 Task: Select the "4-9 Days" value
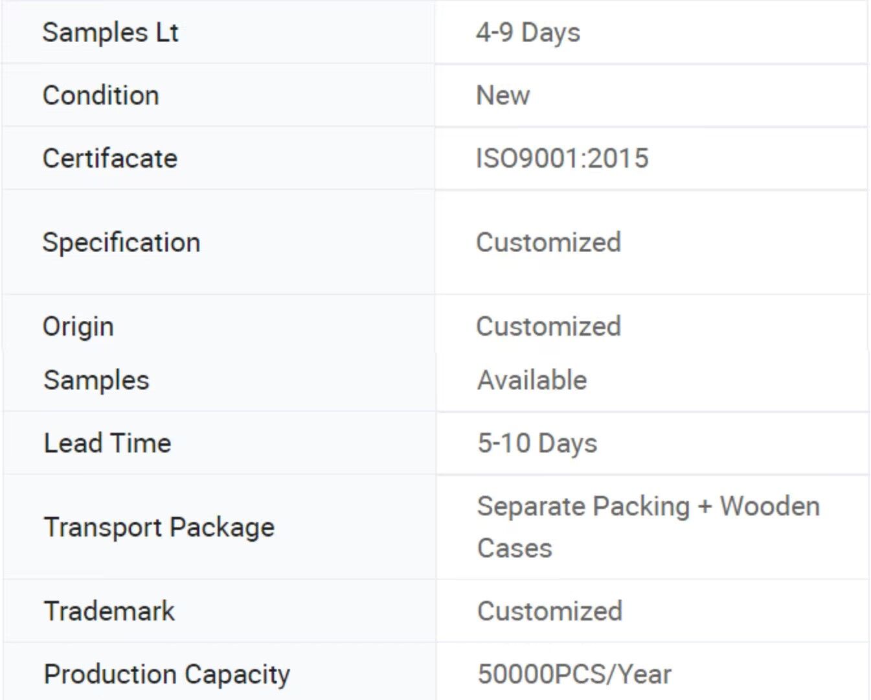coord(528,32)
